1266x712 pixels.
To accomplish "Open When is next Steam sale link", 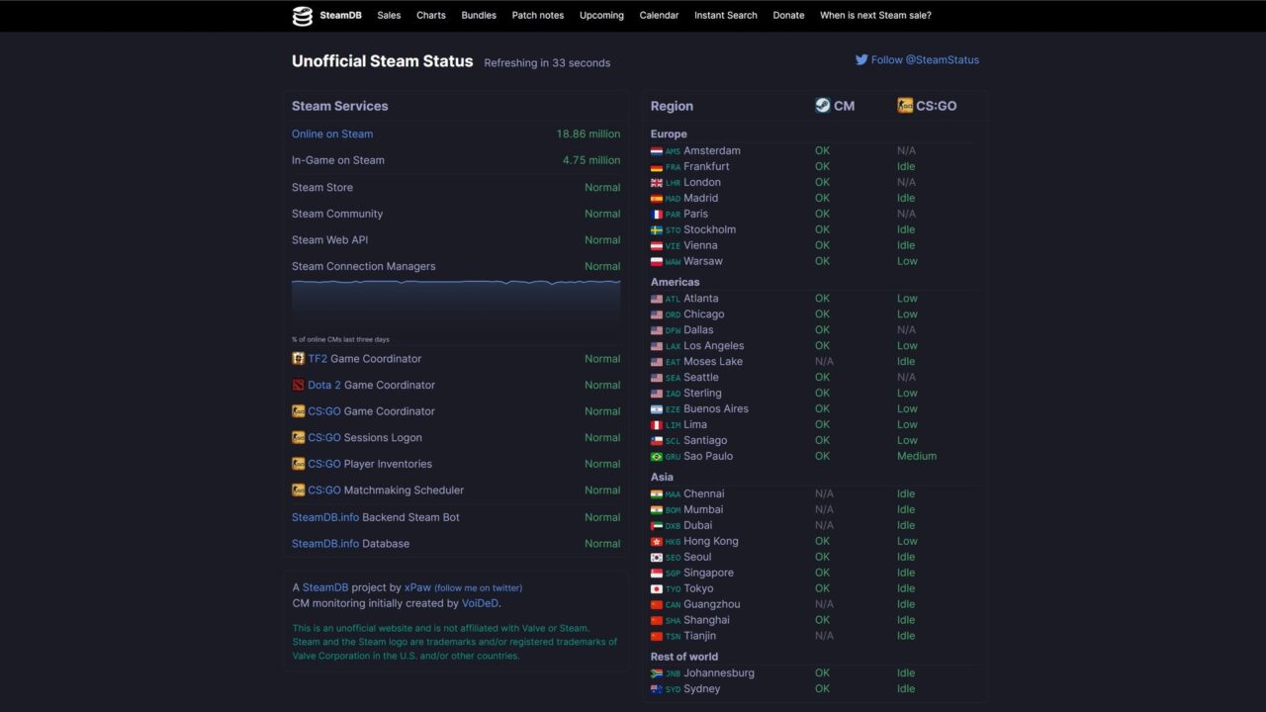I will (x=875, y=16).
